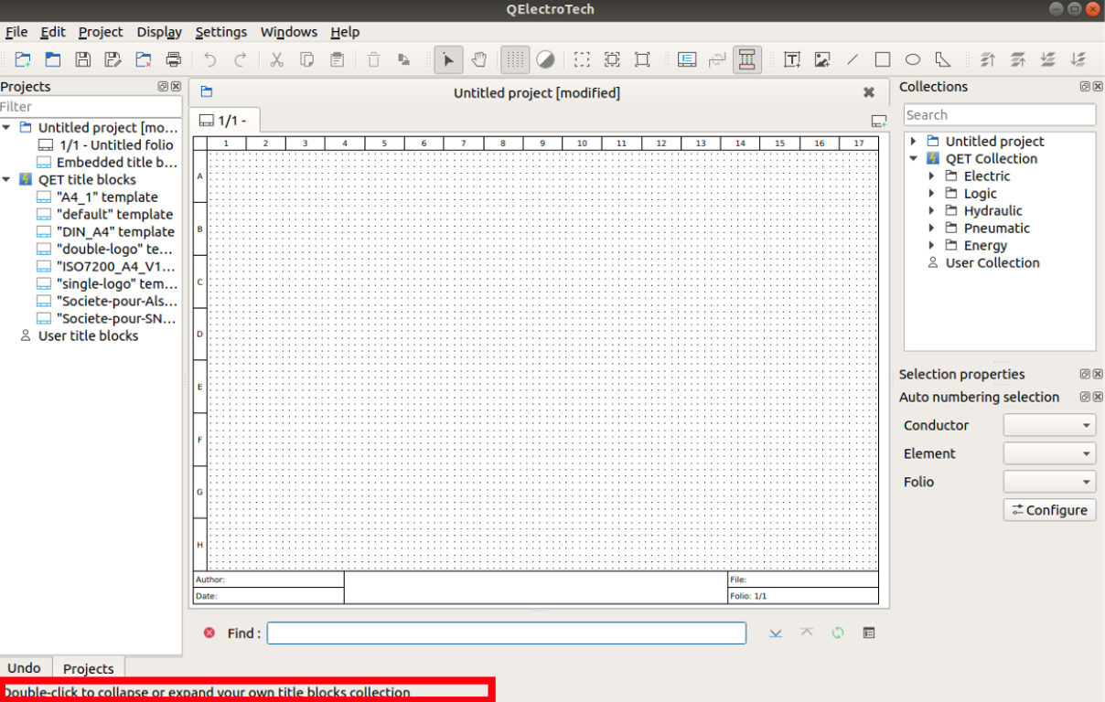Collapse the QET Collection tree node

tap(913, 159)
